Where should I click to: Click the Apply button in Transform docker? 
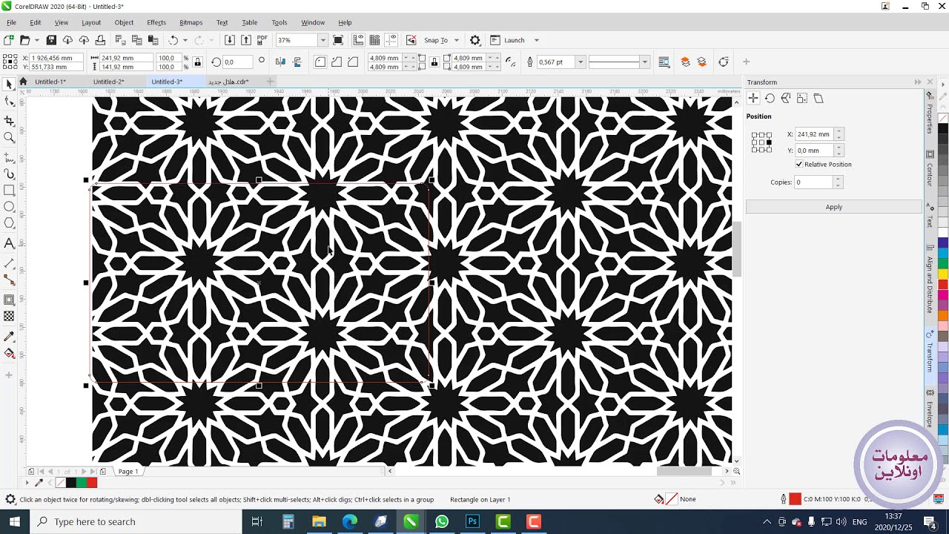tap(834, 207)
